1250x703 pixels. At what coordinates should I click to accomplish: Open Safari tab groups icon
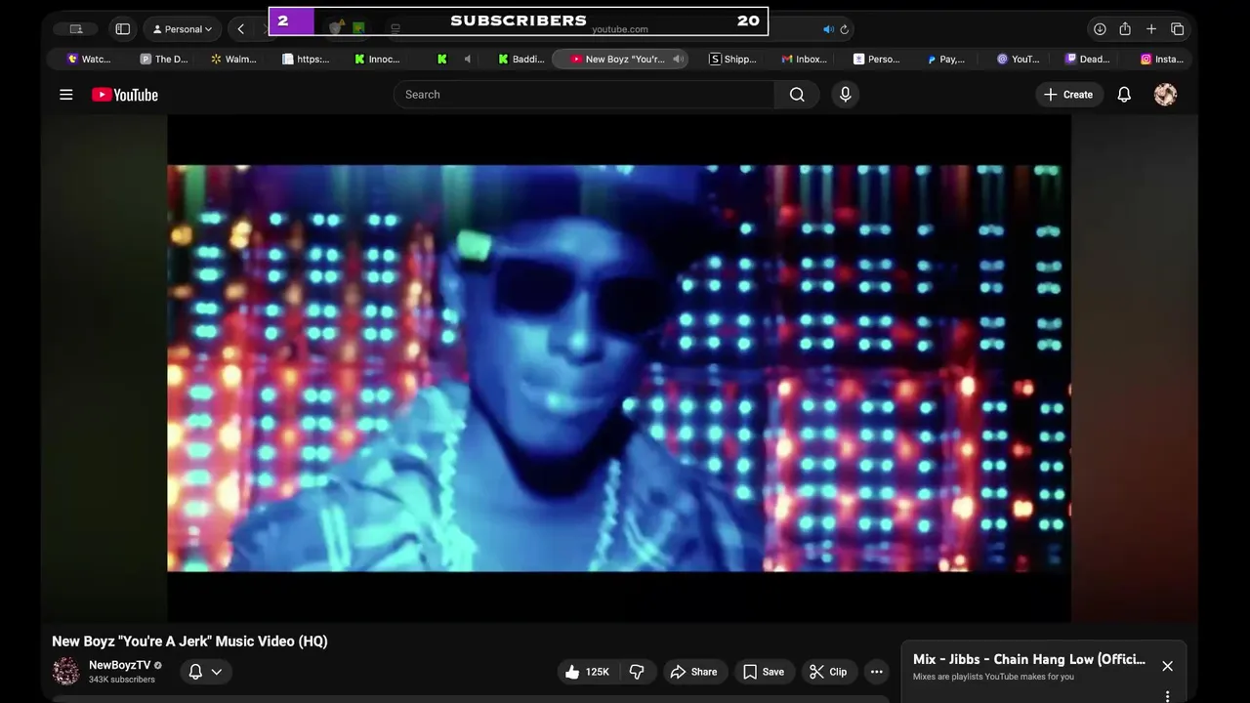(x=76, y=29)
